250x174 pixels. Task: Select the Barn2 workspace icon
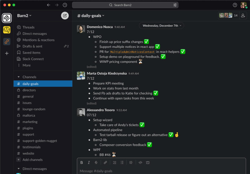coord(7,18)
